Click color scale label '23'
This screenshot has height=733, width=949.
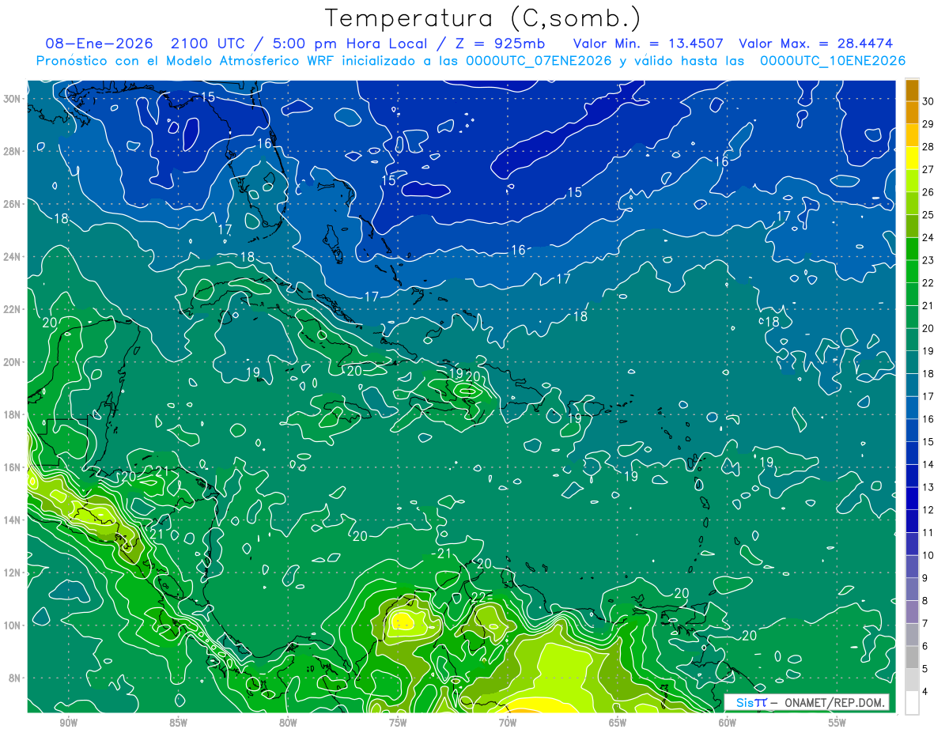(x=928, y=260)
